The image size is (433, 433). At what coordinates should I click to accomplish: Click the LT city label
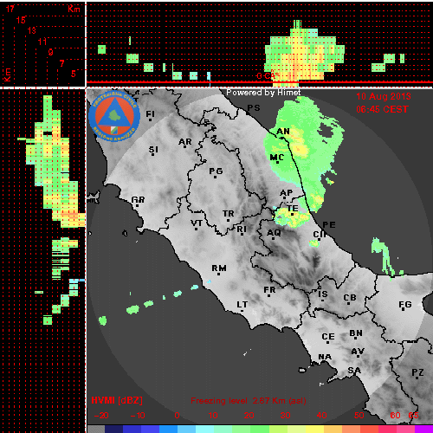(242, 305)
